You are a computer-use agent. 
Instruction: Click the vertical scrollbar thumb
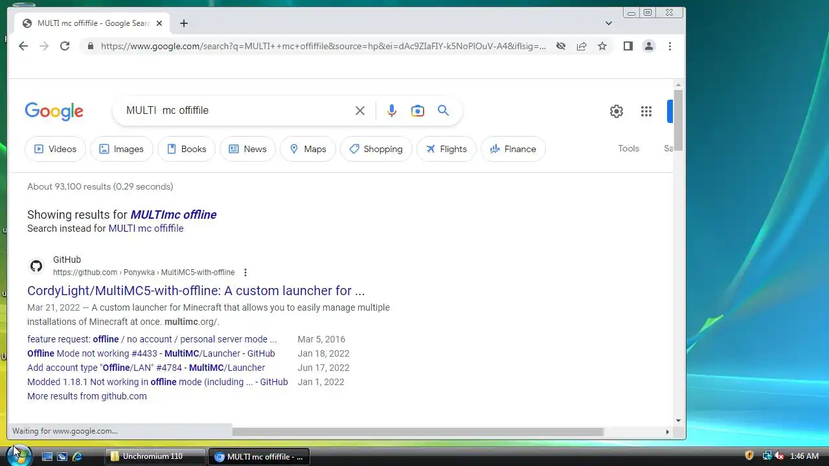(x=678, y=120)
